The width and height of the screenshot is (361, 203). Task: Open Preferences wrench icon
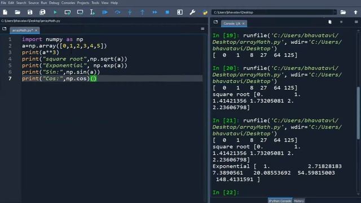(192, 12)
